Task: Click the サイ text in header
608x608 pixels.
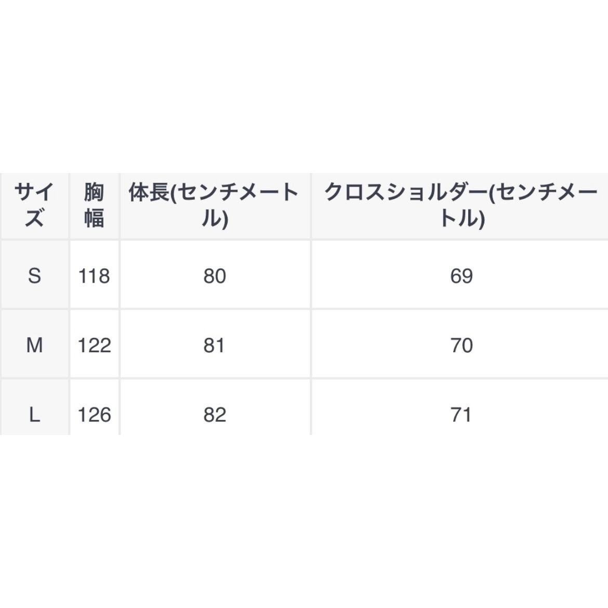Action: (34, 193)
